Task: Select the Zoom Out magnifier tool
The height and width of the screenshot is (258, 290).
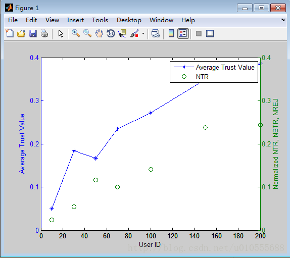Action: [x=87, y=34]
